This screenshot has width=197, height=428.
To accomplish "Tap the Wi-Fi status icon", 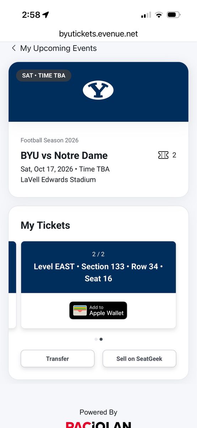I will (x=159, y=15).
